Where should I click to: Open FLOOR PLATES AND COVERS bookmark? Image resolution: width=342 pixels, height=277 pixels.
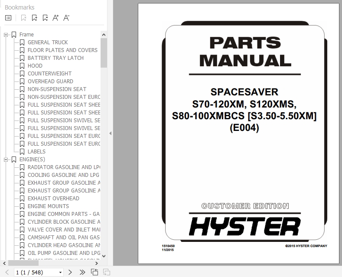coord(62,50)
